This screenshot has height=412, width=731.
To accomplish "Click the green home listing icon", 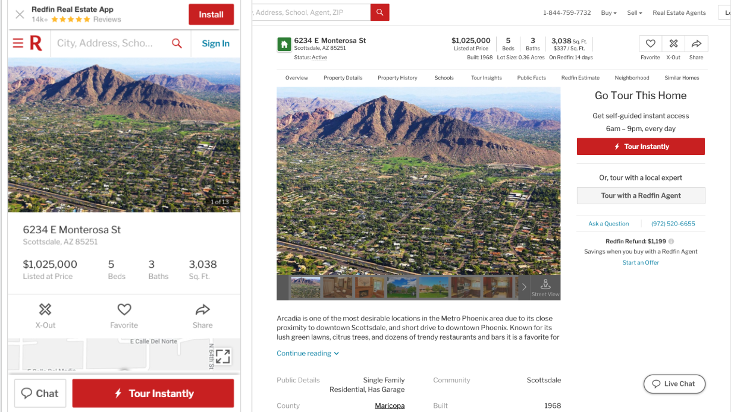I will [284, 45].
